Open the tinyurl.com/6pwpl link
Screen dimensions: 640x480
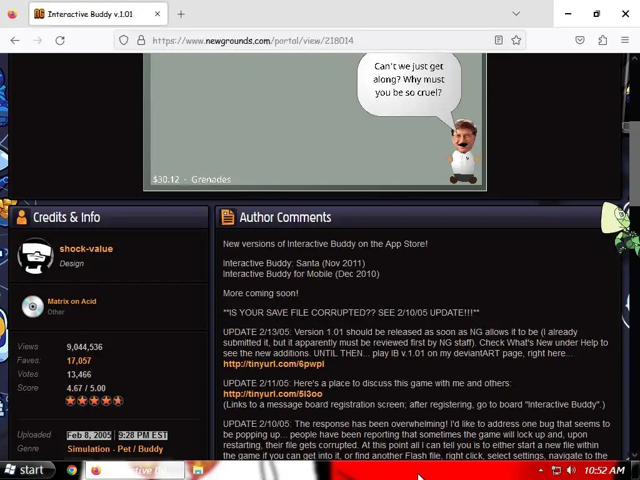pyautogui.click(x=274, y=364)
